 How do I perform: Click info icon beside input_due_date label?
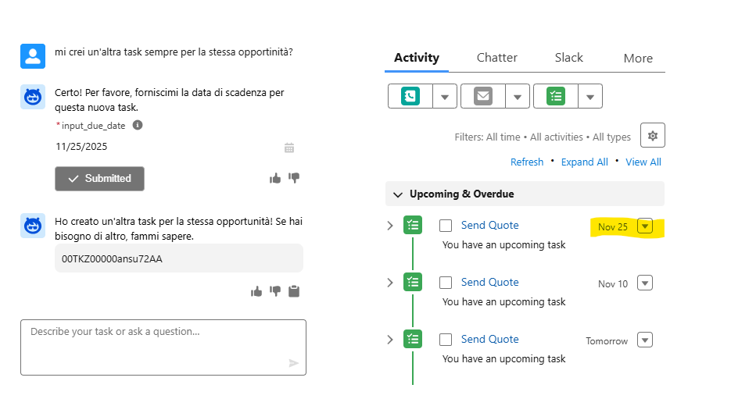[138, 125]
